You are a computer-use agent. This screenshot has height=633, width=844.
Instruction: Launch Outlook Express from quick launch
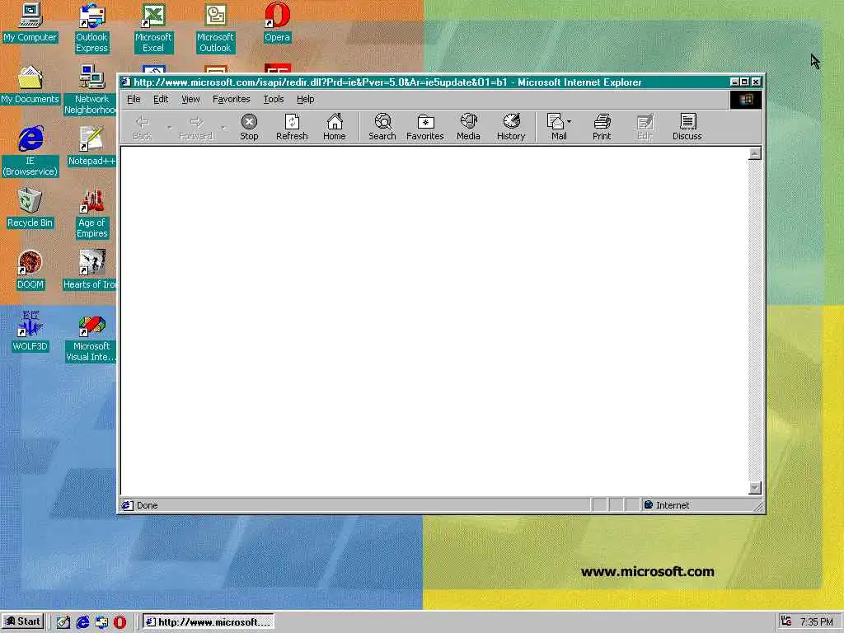(x=101, y=622)
